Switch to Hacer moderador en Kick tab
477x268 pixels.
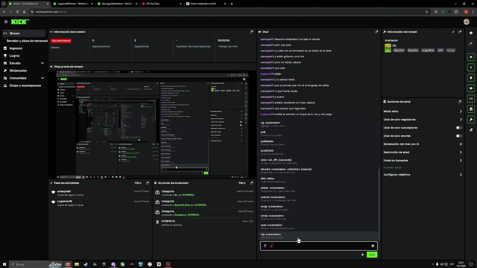pyautogui.click(x=205, y=4)
